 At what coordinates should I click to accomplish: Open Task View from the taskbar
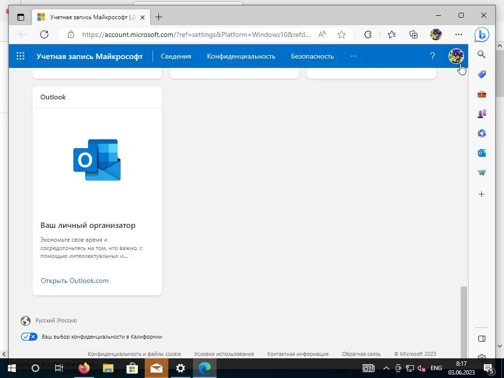[59, 368]
